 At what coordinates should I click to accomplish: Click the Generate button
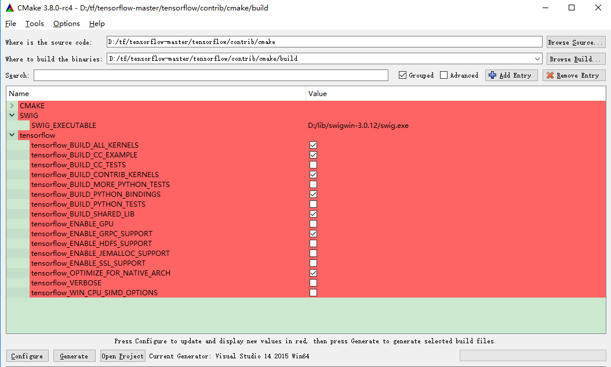pyautogui.click(x=74, y=356)
